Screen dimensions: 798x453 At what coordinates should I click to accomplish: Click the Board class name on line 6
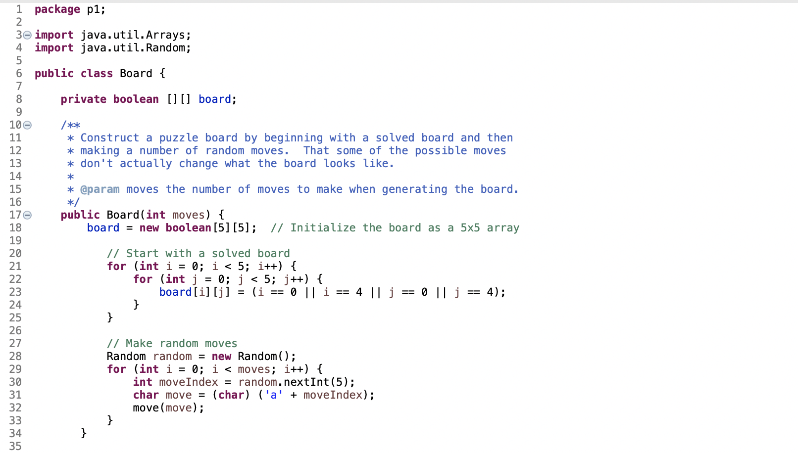click(136, 73)
